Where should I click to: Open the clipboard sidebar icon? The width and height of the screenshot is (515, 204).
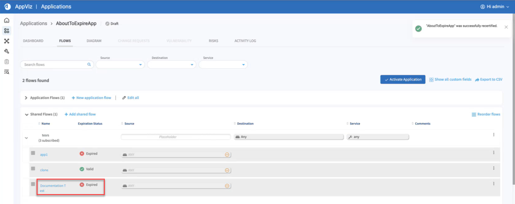pyautogui.click(x=7, y=62)
